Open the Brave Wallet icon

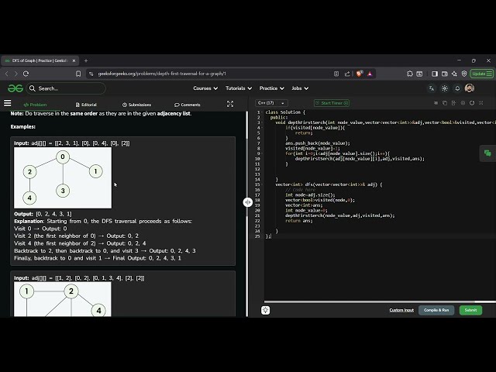tap(444, 74)
